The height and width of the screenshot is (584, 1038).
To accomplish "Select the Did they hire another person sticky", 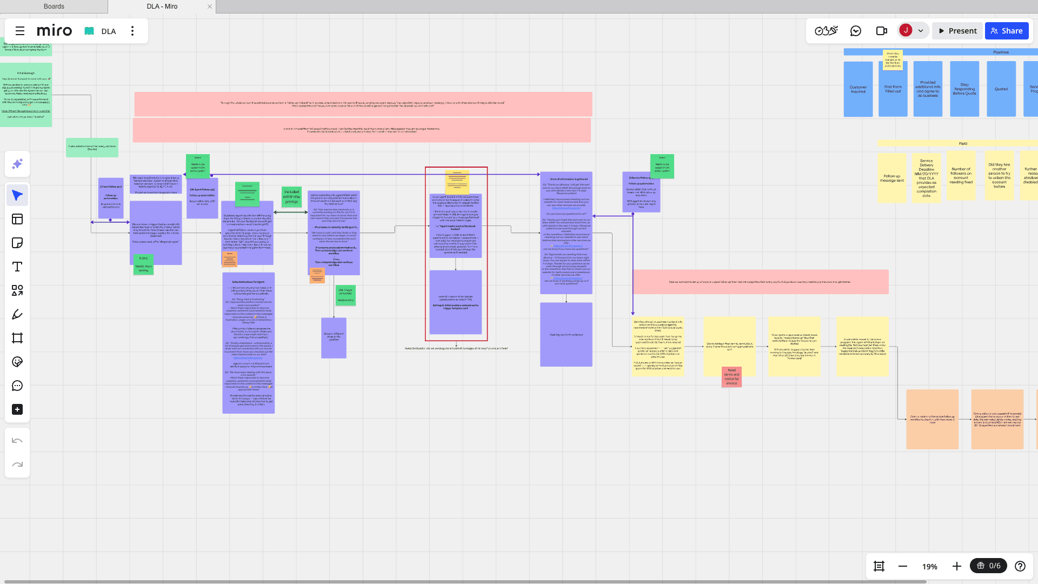I will (x=999, y=176).
